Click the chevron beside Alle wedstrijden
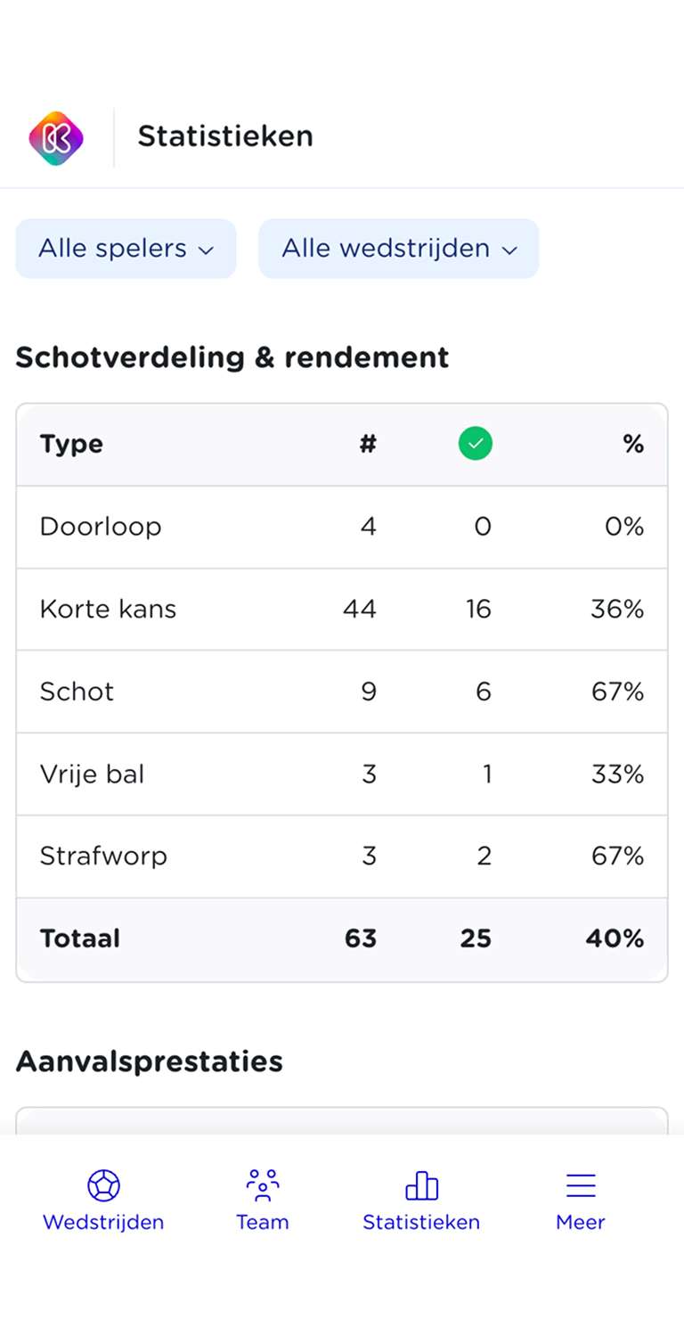The width and height of the screenshot is (684, 1344). 509,250
